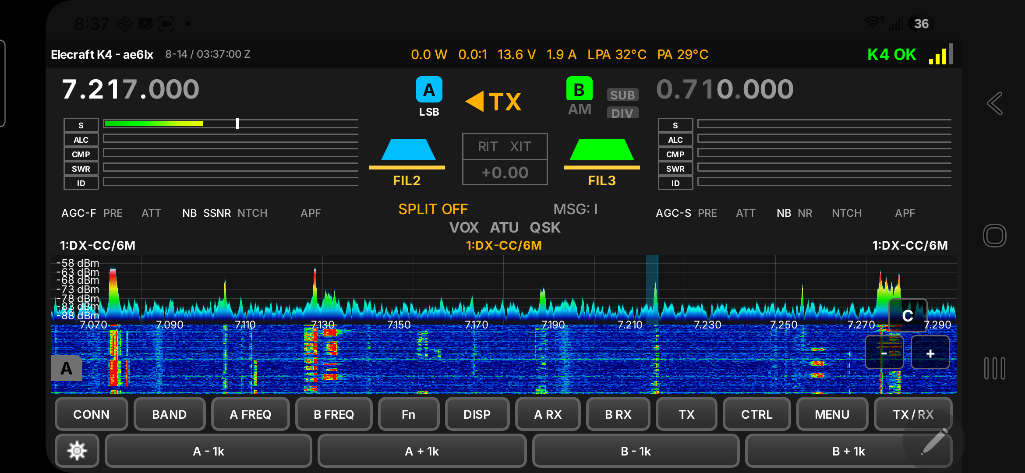Open the MENU button

(832, 414)
